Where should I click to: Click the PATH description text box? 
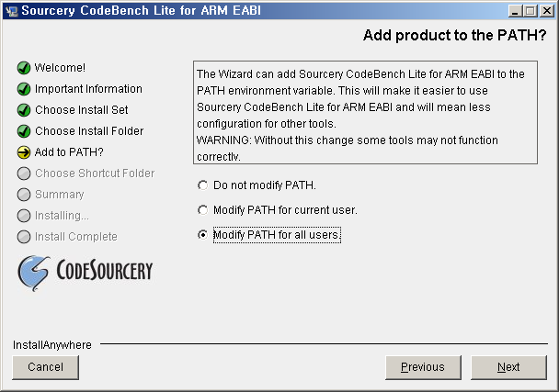pos(365,112)
